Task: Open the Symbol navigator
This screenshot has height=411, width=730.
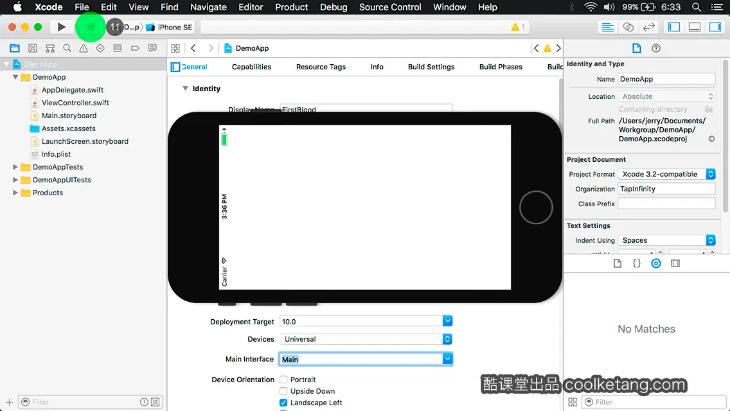Action: pos(50,48)
